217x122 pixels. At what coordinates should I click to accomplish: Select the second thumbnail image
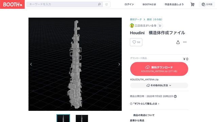tap(82, 118)
